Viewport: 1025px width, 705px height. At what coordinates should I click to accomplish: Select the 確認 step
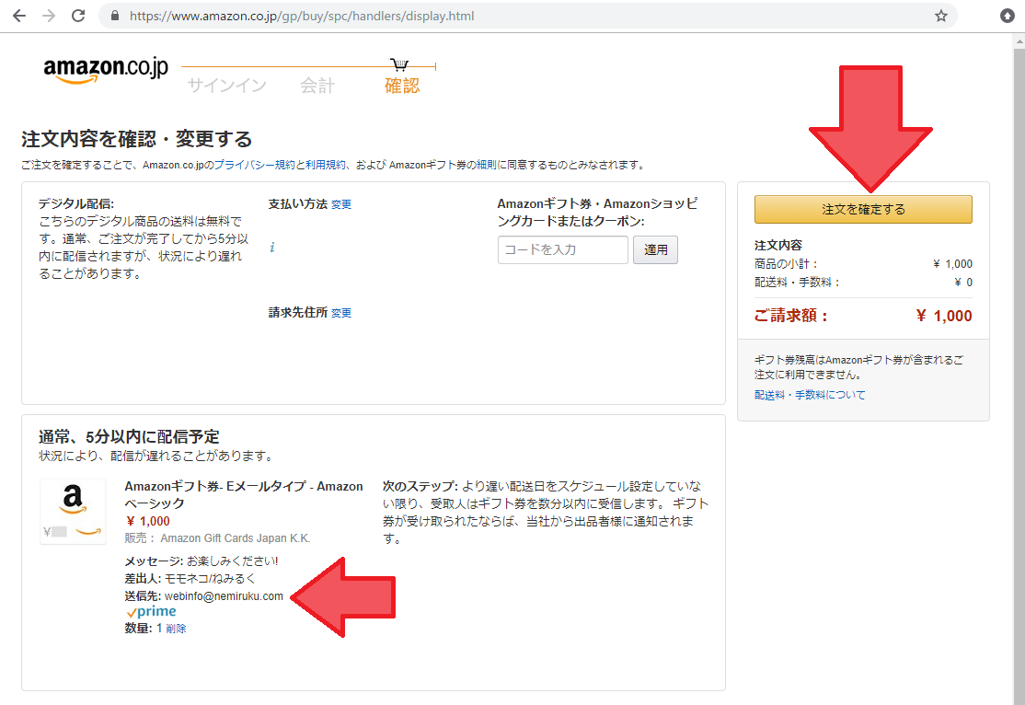click(x=402, y=85)
